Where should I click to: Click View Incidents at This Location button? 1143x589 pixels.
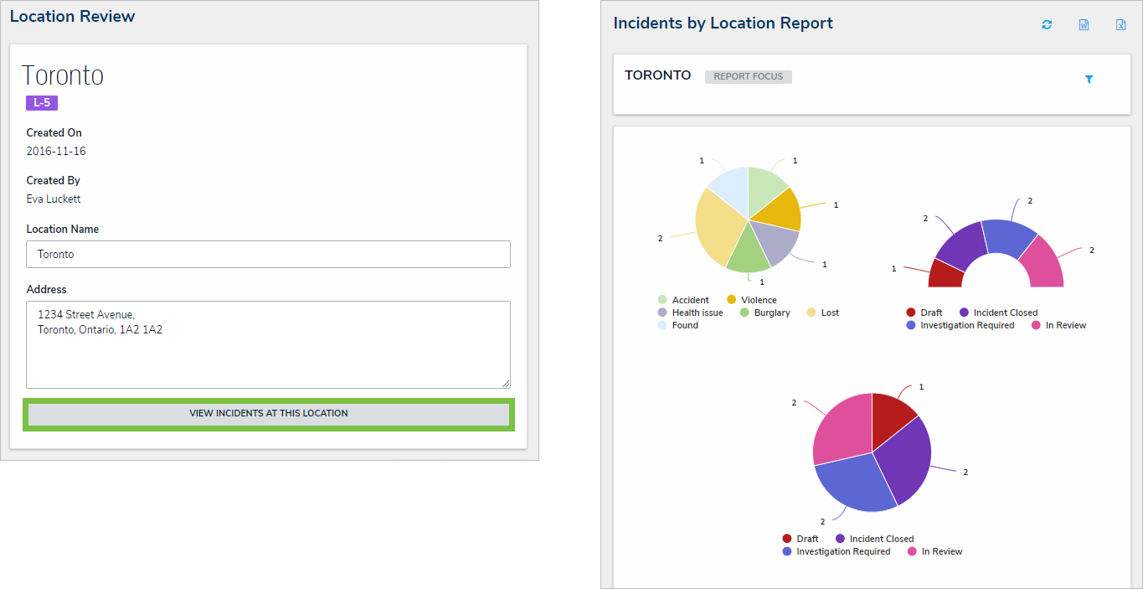pyautogui.click(x=269, y=414)
